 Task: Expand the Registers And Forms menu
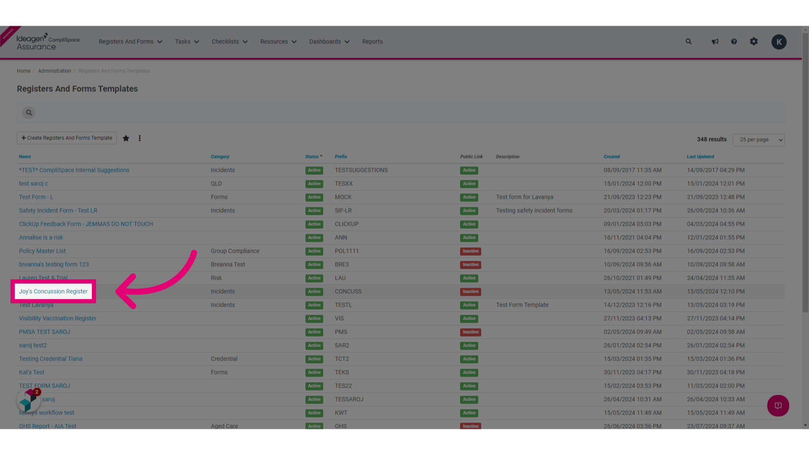(131, 42)
